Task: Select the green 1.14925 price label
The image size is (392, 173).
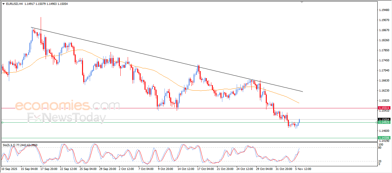Action: [384, 122]
